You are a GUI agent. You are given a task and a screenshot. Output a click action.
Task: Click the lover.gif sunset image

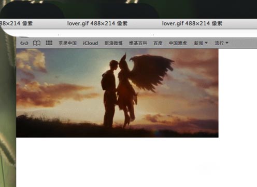coord(117,93)
